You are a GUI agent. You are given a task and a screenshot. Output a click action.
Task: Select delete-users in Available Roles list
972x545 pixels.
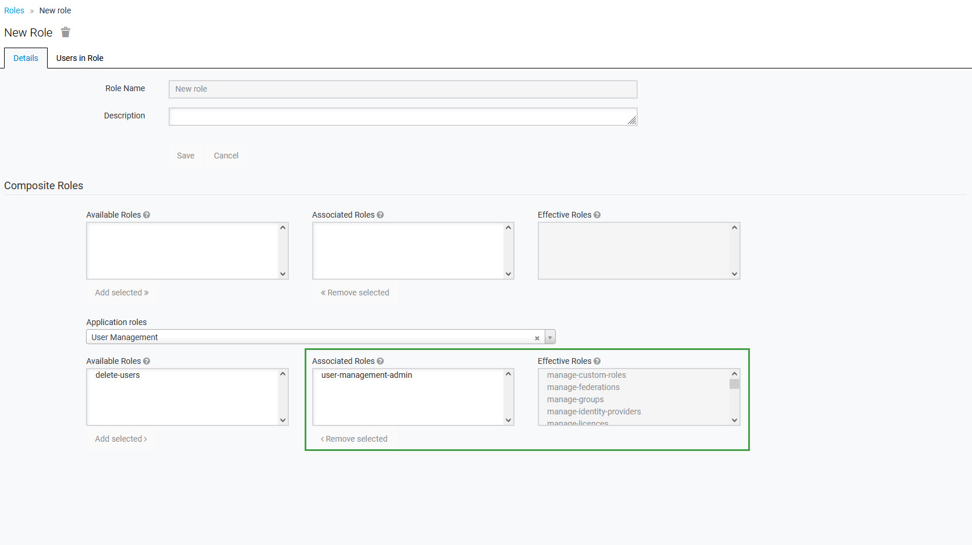117,376
